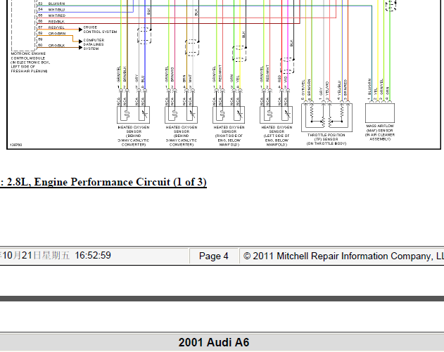The width and height of the screenshot is (444, 352).
Task: Click the throttle position sensor schematic box
Action: (x=326, y=117)
